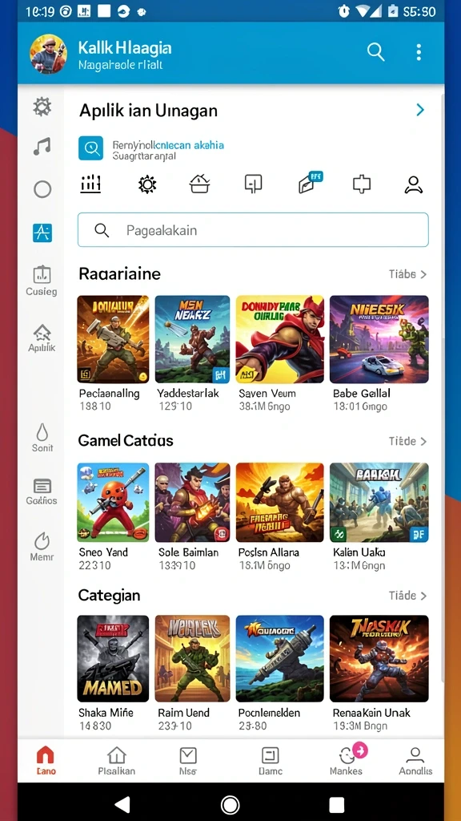Select the music note sidebar icon
The width and height of the screenshot is (461, 821).
coord(42,147)
